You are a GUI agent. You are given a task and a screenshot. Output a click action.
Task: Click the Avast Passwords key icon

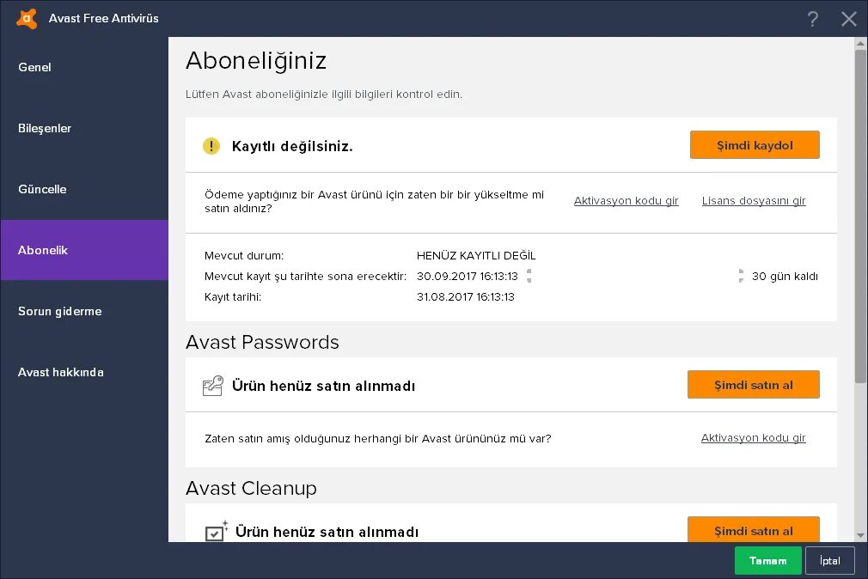(x=212, y=386)
